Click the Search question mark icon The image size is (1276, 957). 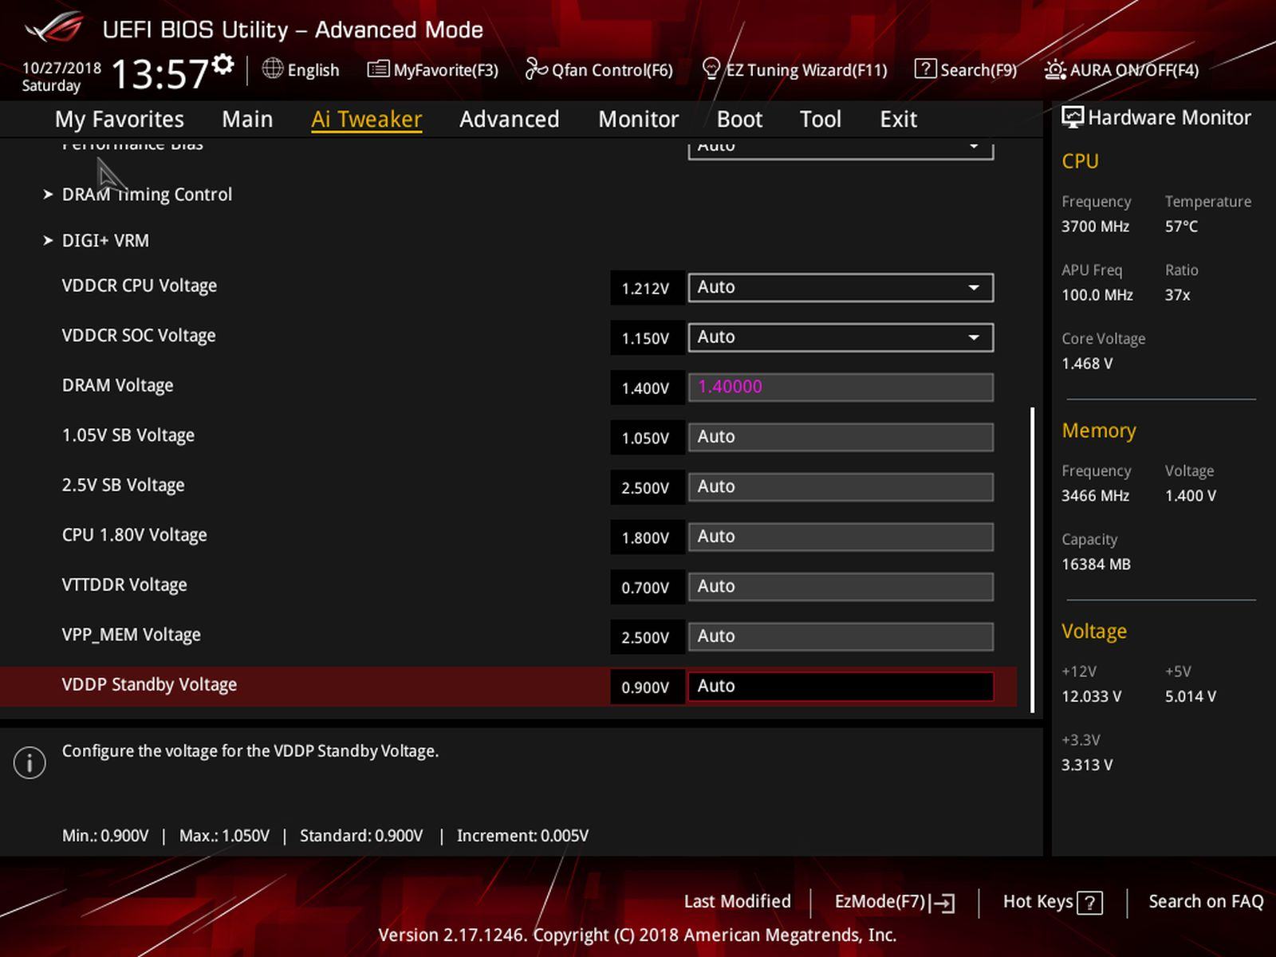pos(925,69)
